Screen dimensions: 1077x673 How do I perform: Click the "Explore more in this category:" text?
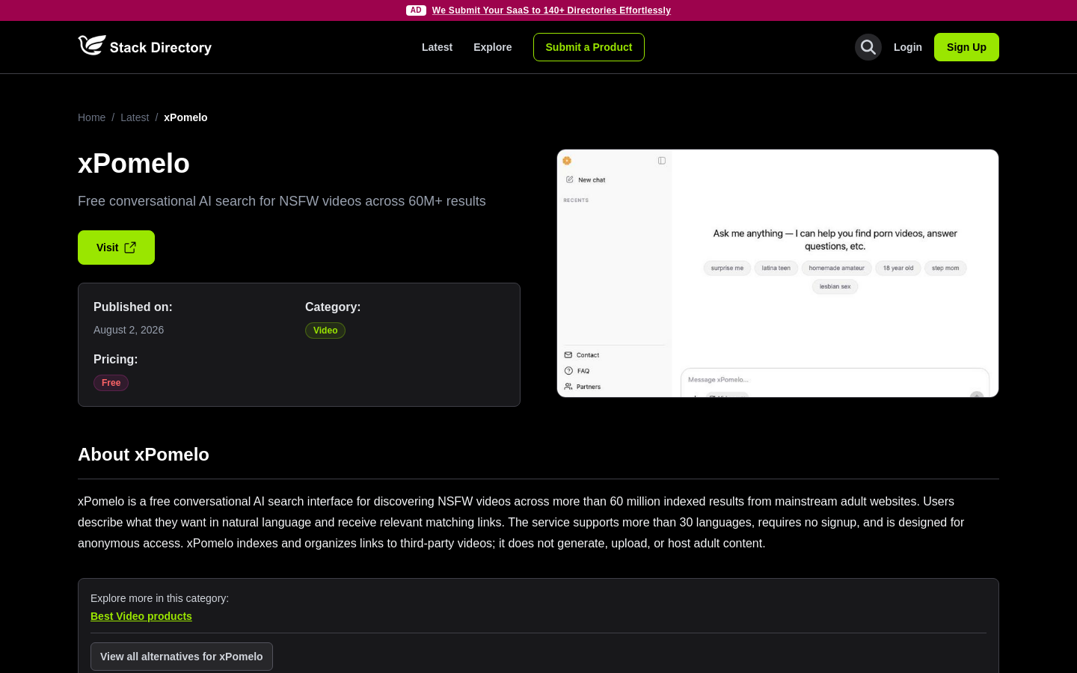[159, 598]
